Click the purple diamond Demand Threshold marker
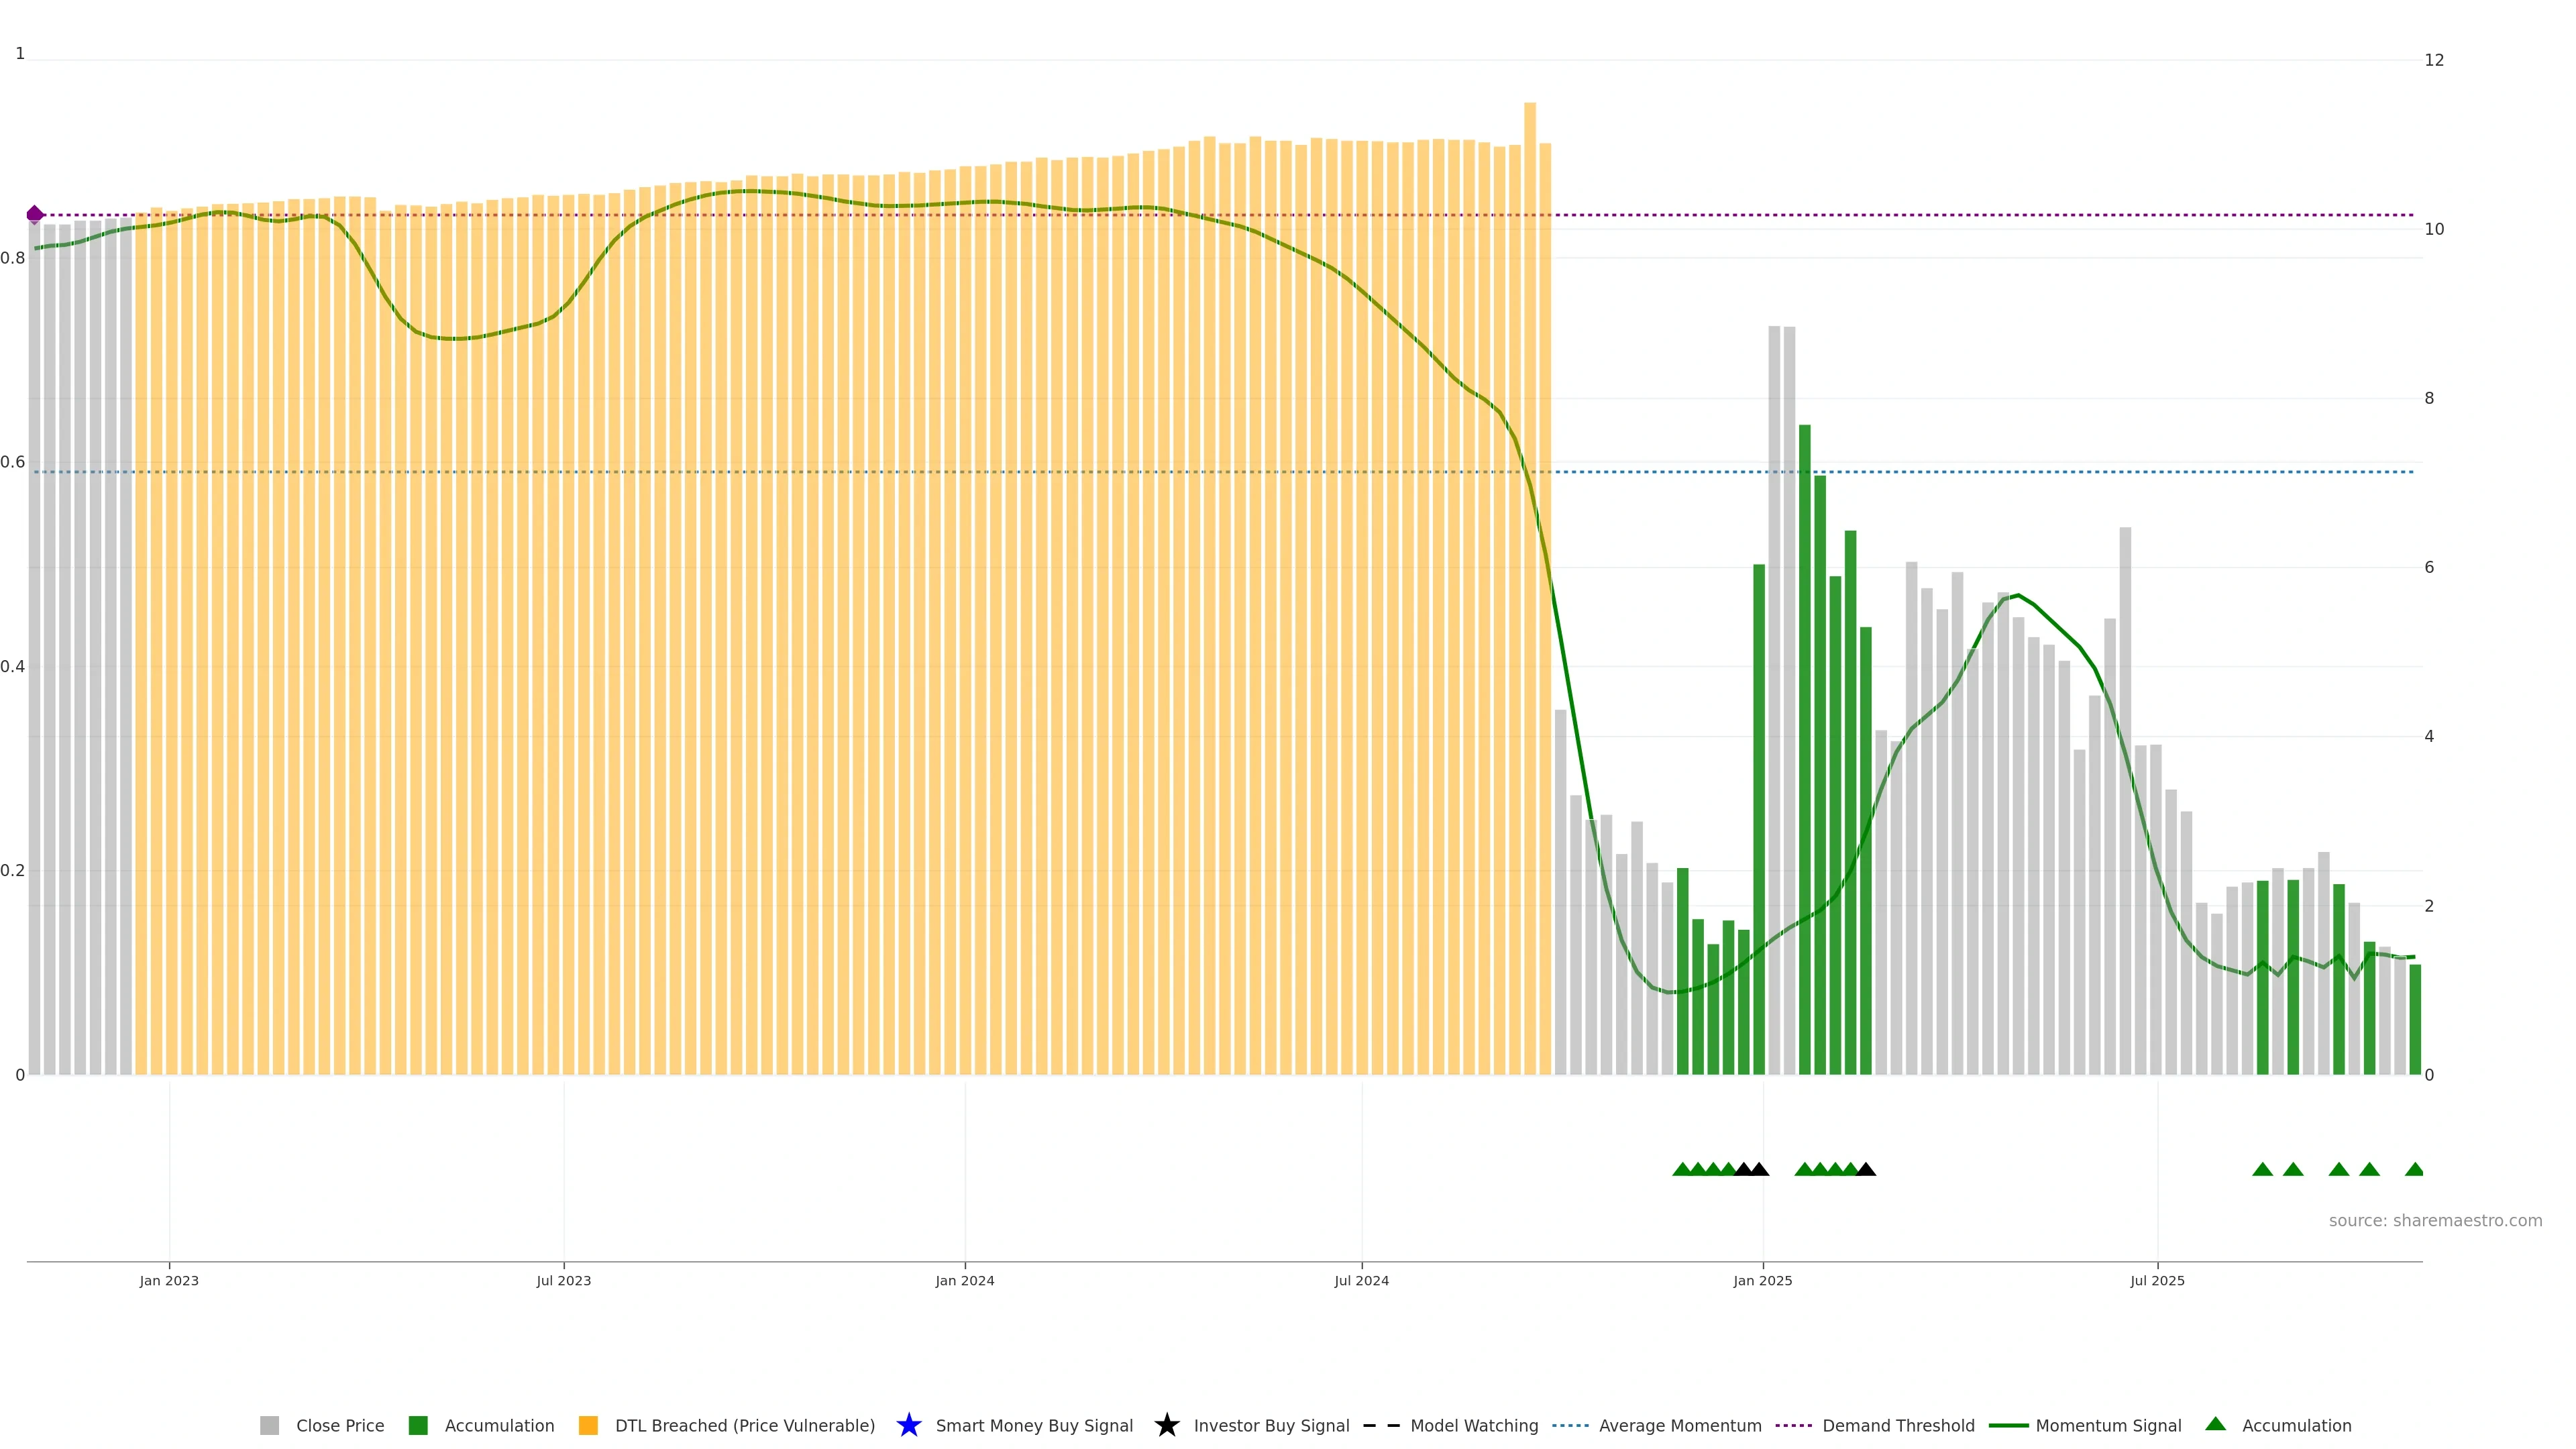The image size is (2576, 1449). click(35, 214)
